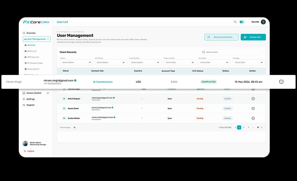Toggle the teal theme switch in header

tap(242, 22)
